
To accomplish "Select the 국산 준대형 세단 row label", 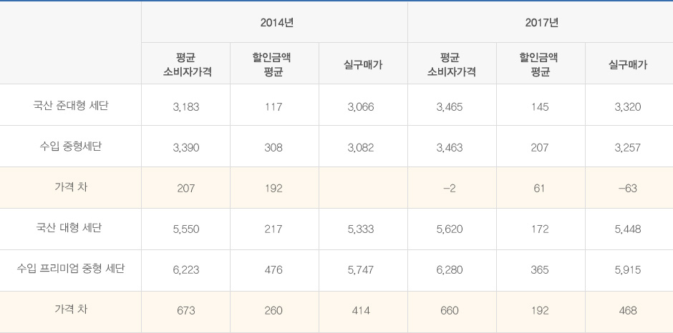I will (71, 106).
